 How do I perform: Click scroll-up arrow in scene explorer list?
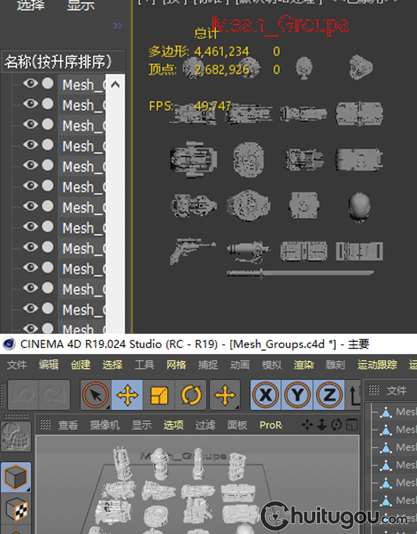click(116, 85)
